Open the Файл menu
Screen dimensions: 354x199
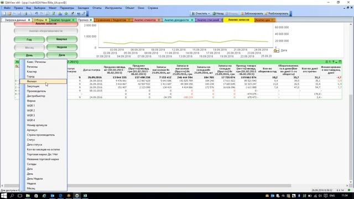7,8
